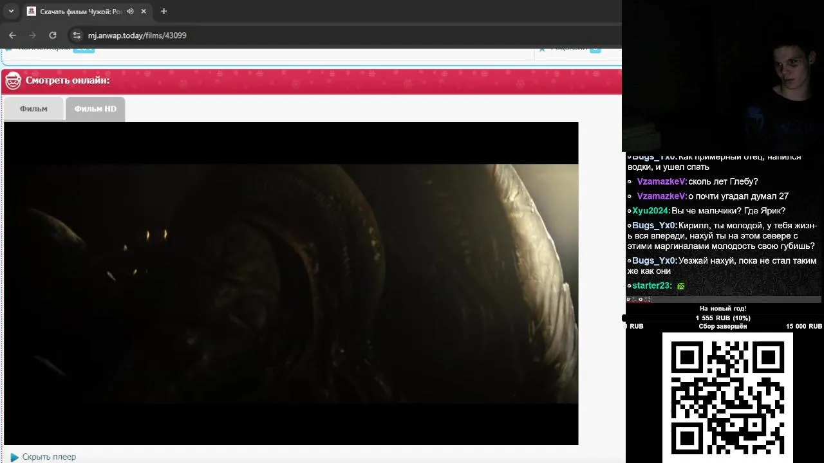
Task: Click VzamazkeV's message 'сколь лет Глебу?'
Action: click(723, 182)
